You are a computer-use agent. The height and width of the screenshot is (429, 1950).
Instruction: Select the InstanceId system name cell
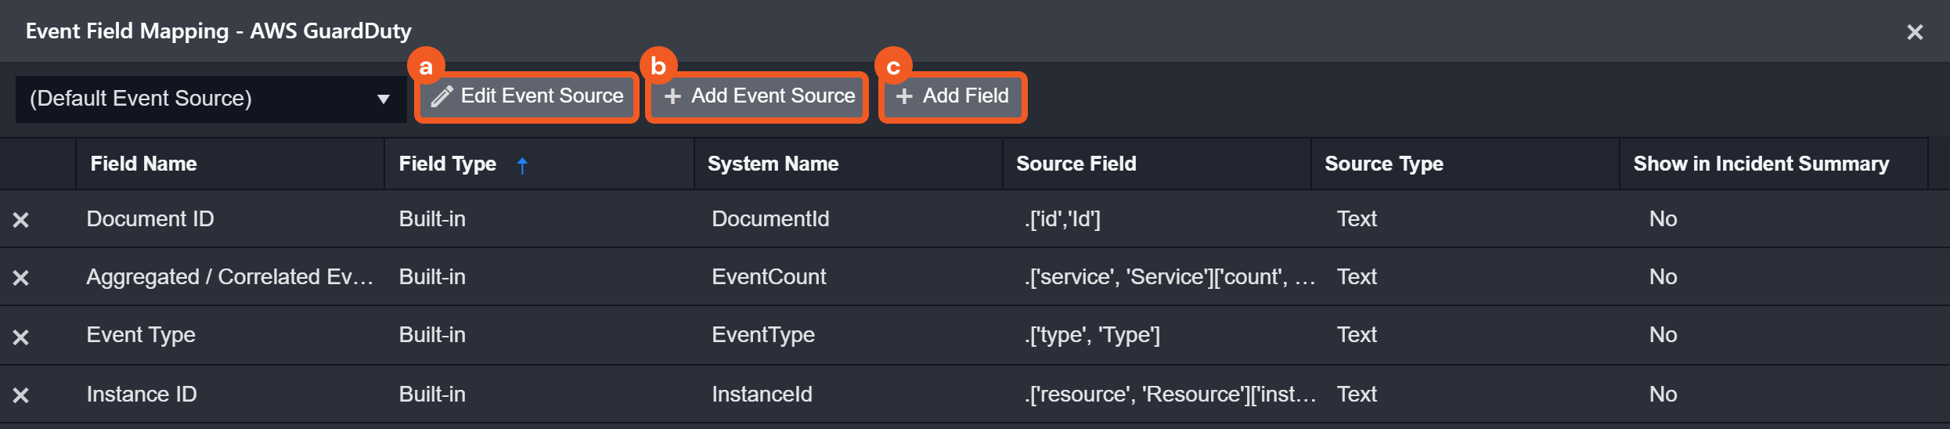pos(762,395)
